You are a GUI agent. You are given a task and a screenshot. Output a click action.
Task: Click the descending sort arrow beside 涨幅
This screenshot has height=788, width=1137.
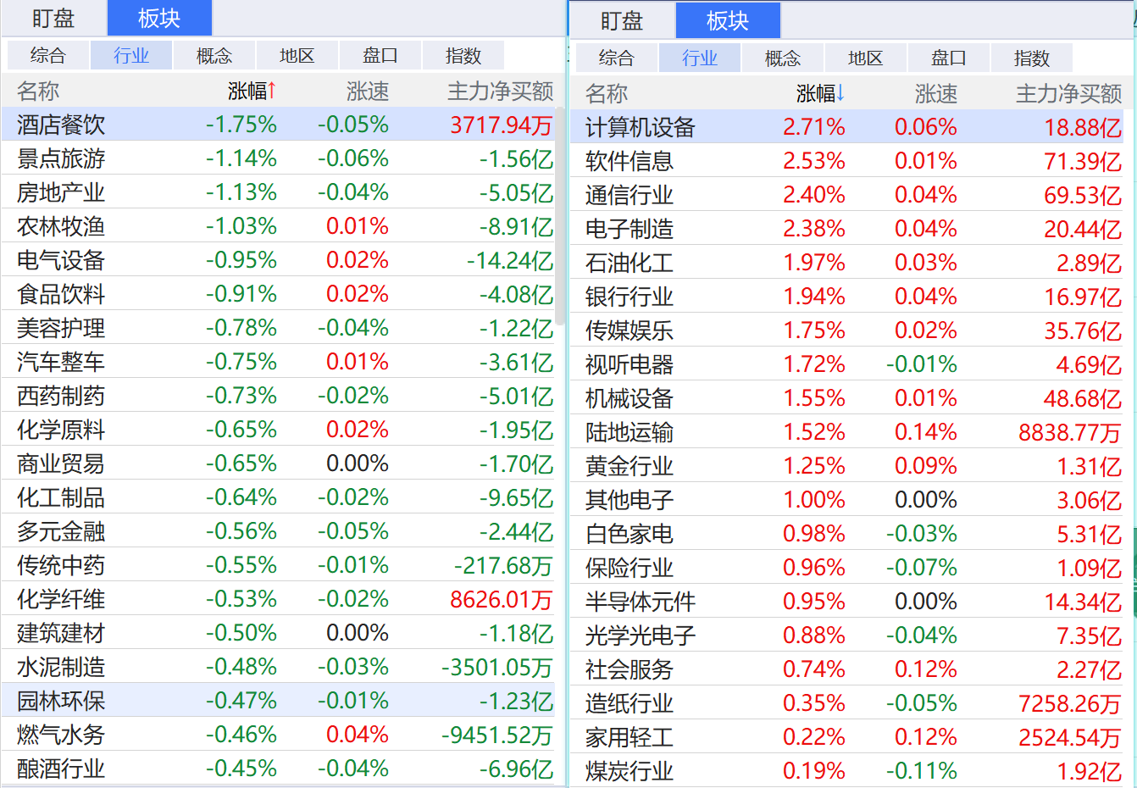coord(840,93)
